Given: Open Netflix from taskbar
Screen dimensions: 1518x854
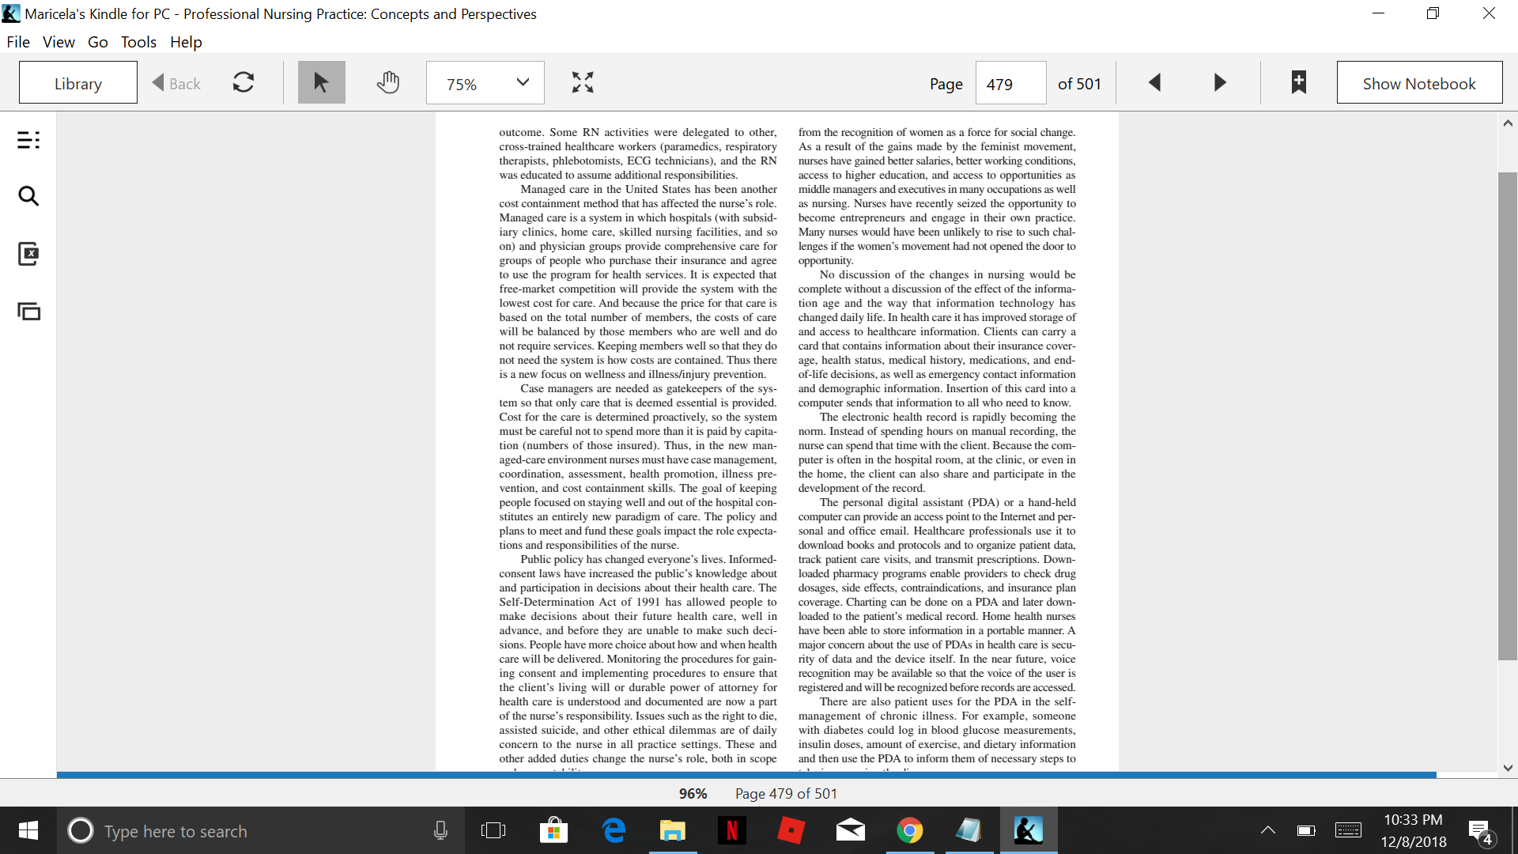Looking at the screenshot, I should coord(732,830).
